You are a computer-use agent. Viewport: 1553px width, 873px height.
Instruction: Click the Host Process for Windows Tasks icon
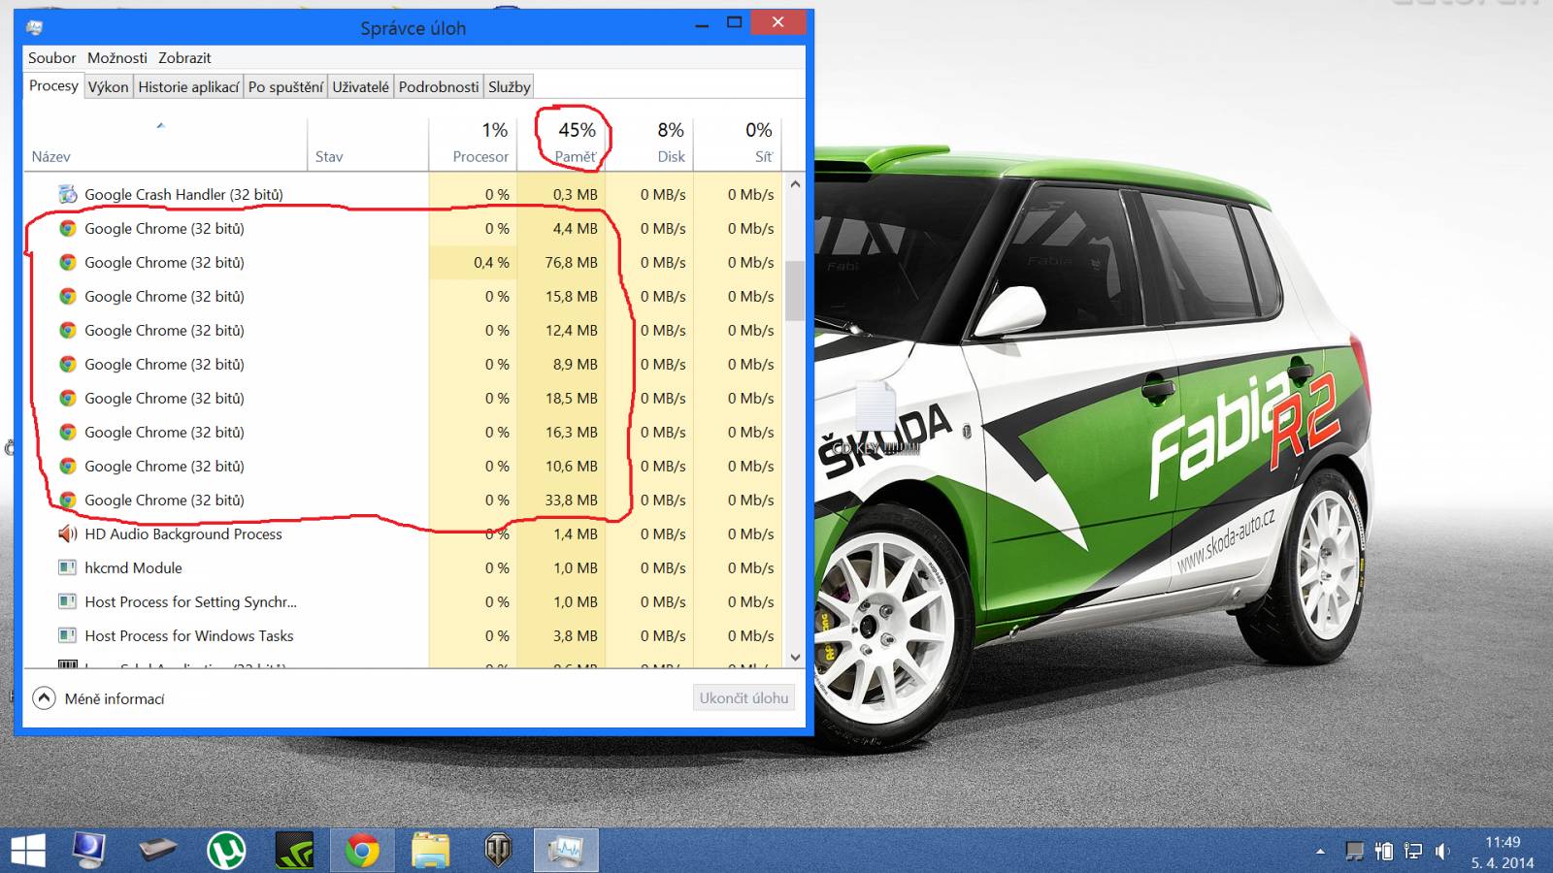pos(67,635)
